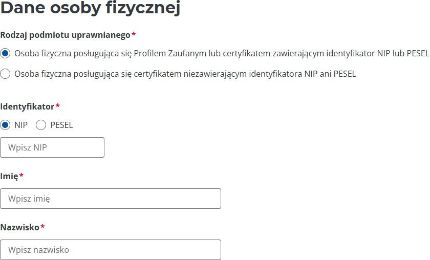Image resolution: width=430 pixels, height=260 pixels.
Task: Click the red asterisk next to Nazwisko
Action: 42,227
